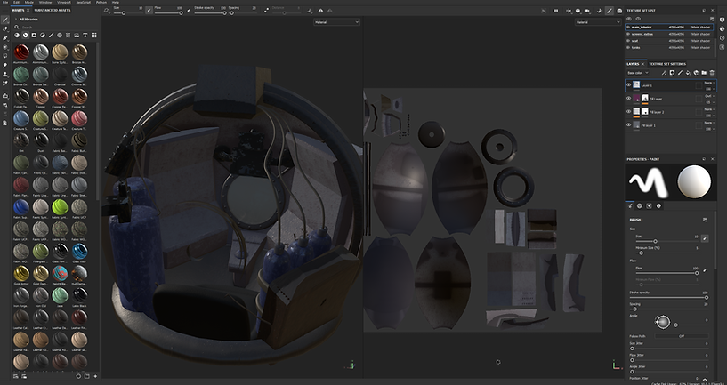The height and width of the screenshot is (385, 727).
Task: Hide the main_interior texture set
Action: coord(628,28)
